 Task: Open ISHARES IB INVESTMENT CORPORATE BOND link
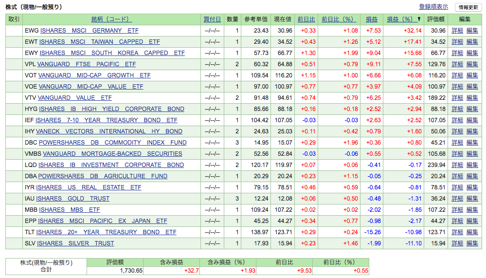pyautogui.click(x=111, y=165)
